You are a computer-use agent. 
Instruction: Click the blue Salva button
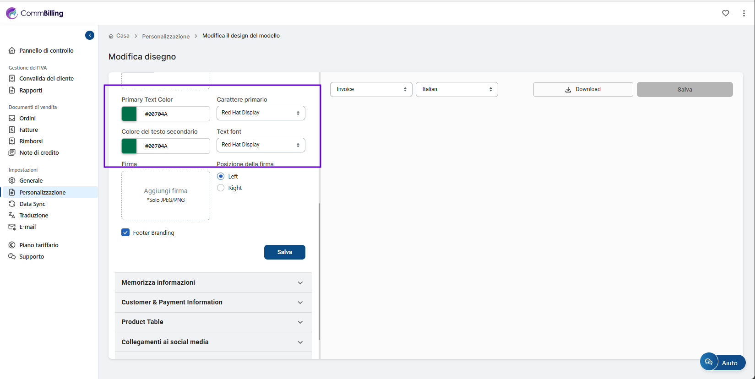pos(284,252)
